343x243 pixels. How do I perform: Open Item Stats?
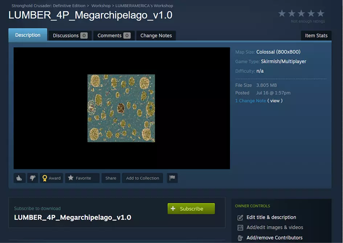pos(316,36)
